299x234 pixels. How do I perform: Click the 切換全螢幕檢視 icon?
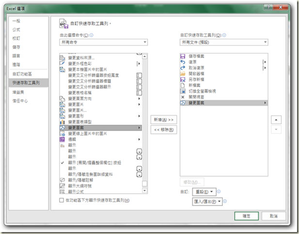[x=183, y=91]
